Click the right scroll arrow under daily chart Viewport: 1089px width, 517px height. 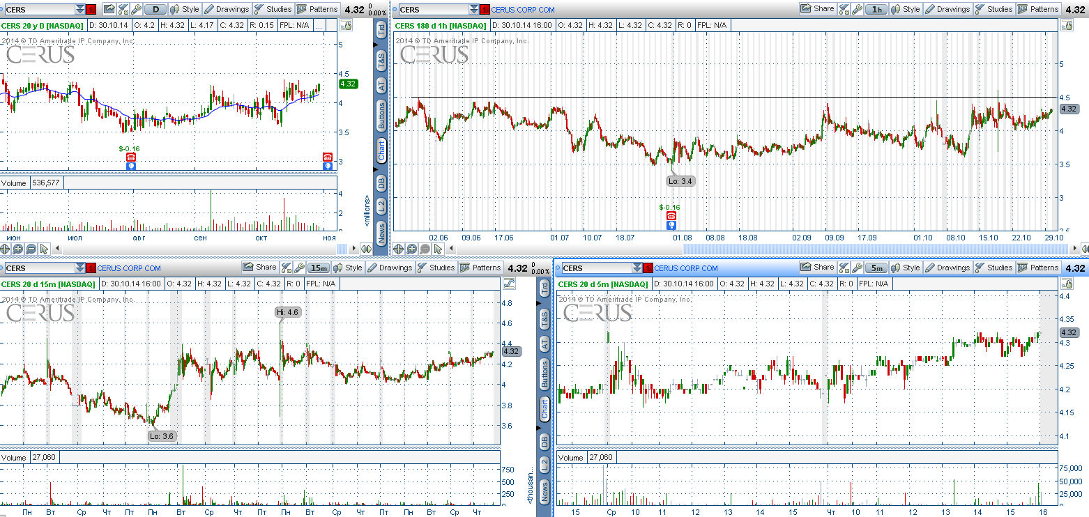click(x=353, y=248)
